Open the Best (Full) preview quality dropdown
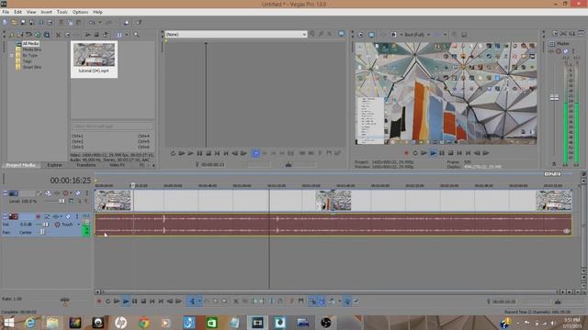 (416, 35)
